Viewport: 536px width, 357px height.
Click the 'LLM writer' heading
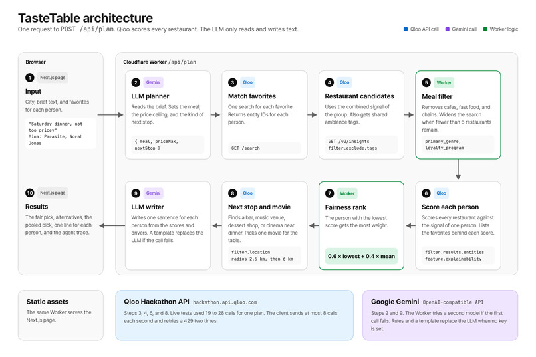coord(148,207)
